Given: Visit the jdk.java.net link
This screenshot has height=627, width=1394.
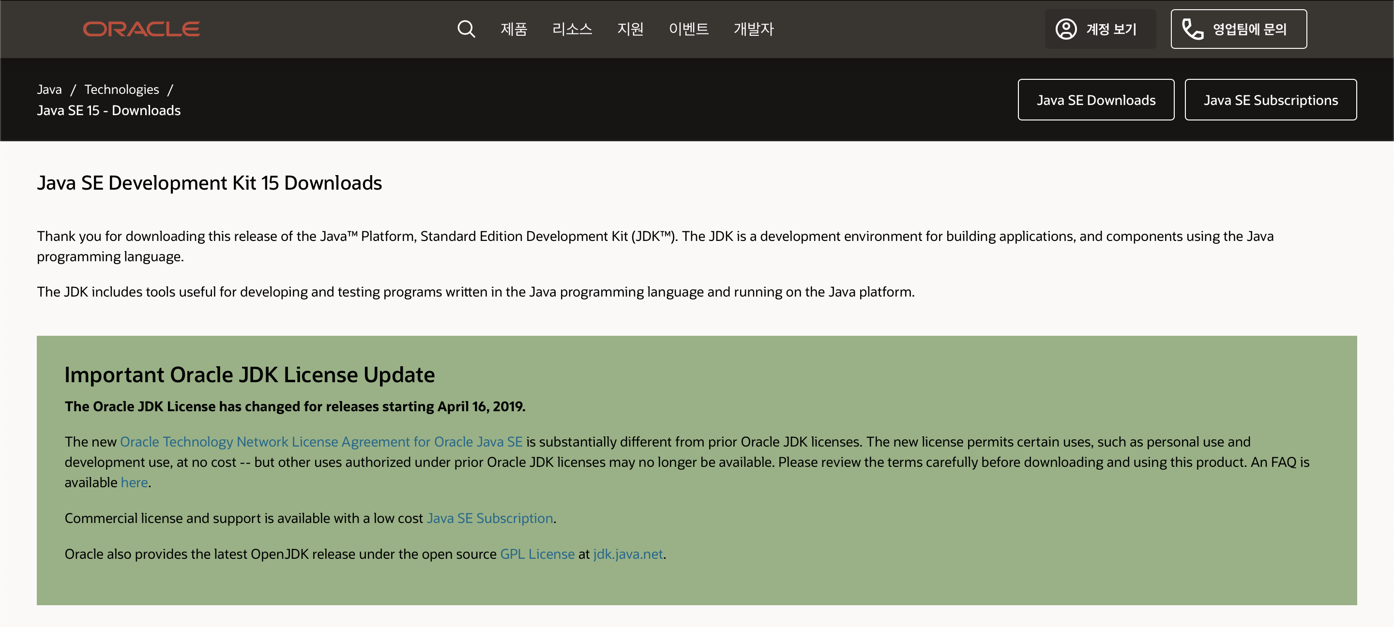Looking at the screenshot, I should click(628, 554).
